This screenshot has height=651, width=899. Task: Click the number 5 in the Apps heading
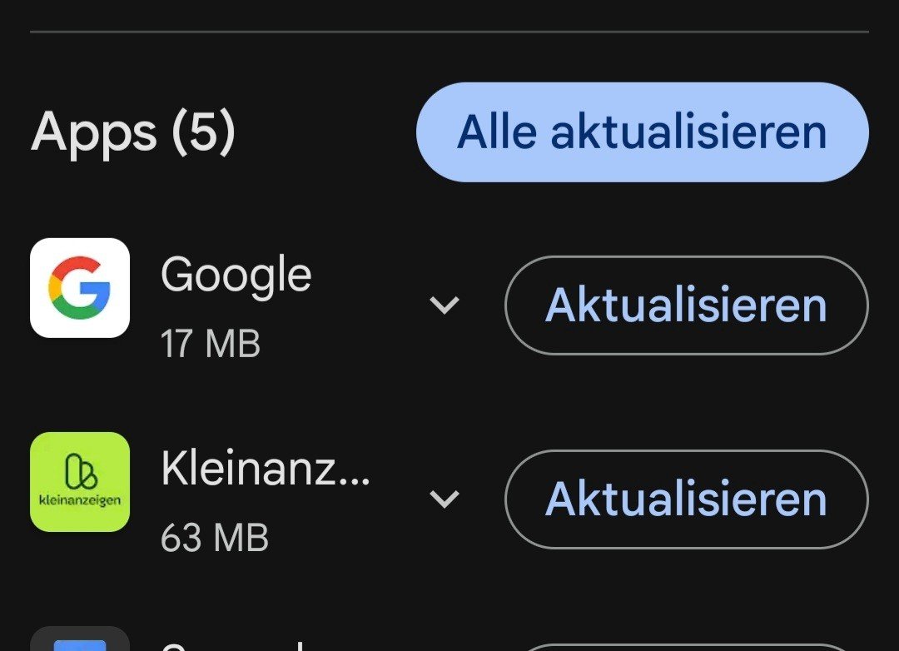pyautogui.click(x=203, y=132)
